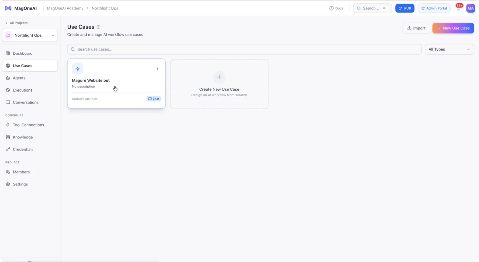Go to Use Cases in sidebar
This screenshot has width=479, height=262.
tap(30, 66)
